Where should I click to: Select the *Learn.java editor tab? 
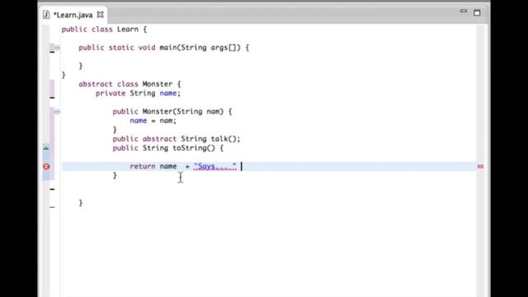tap(73, 15)
